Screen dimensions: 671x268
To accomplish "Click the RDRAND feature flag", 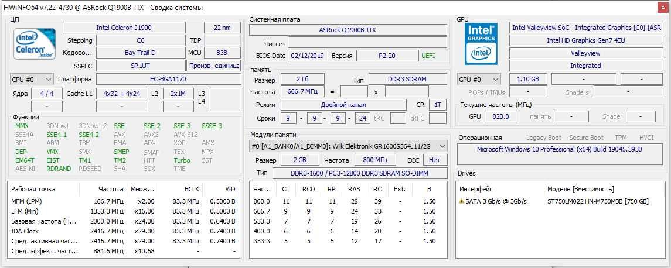I will pos(59,169).
